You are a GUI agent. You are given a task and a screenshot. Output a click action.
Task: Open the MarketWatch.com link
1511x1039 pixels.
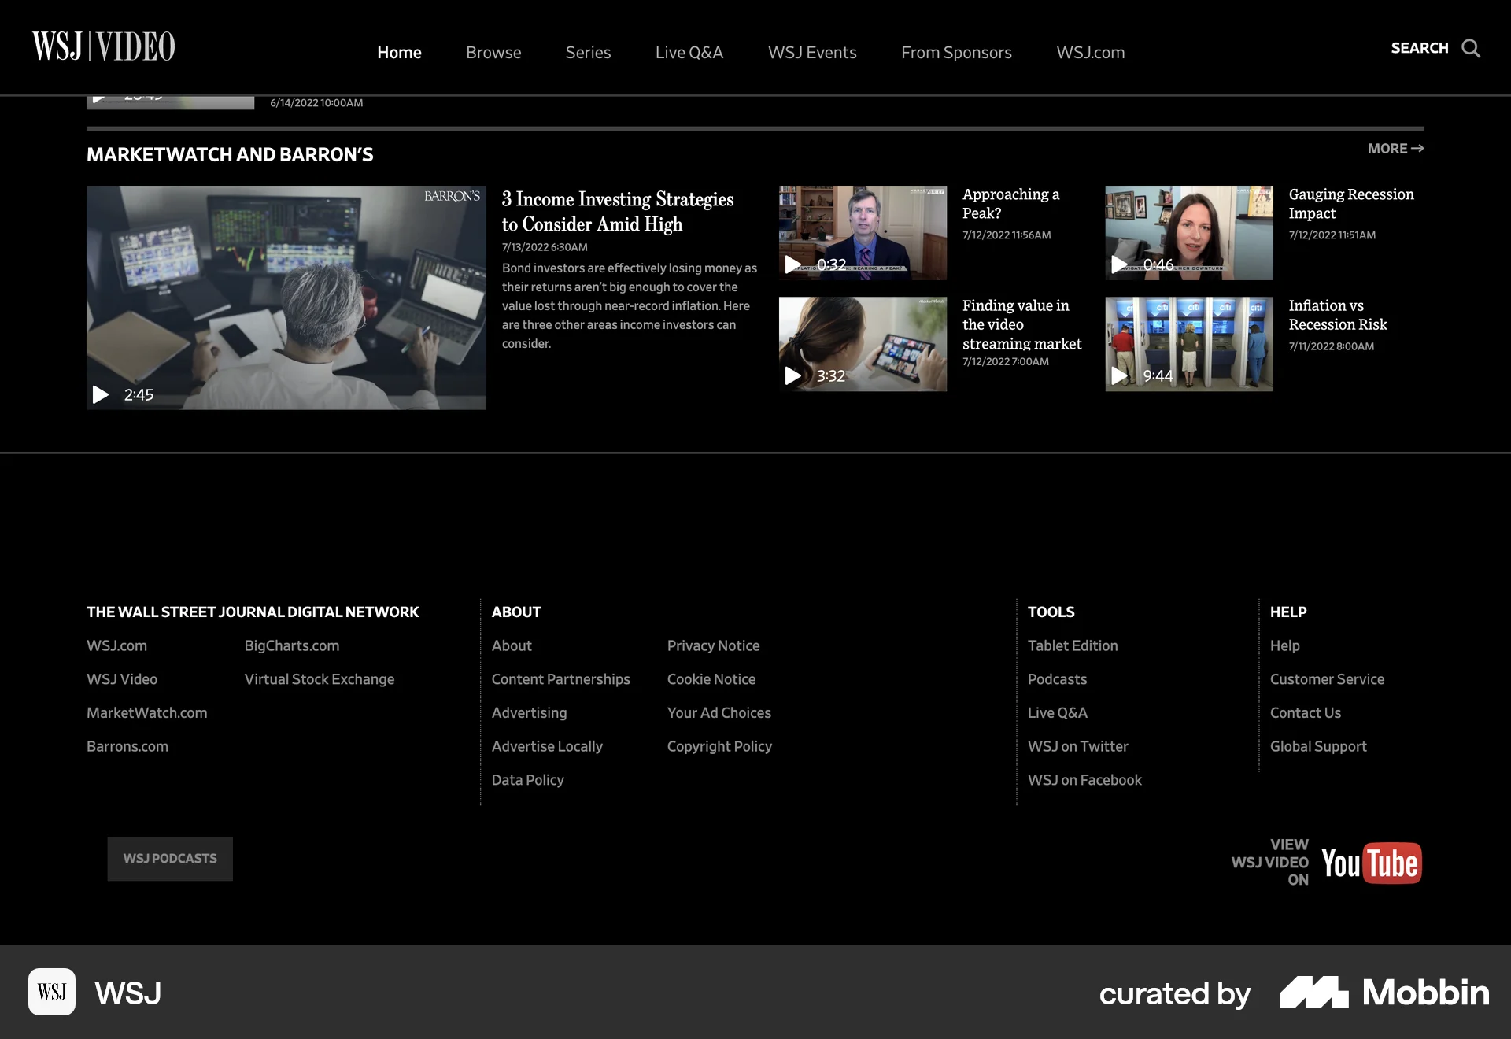pos(146,713)
